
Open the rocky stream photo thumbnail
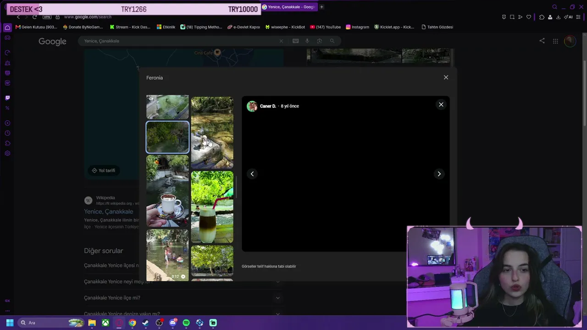click(x=212, y=132)
